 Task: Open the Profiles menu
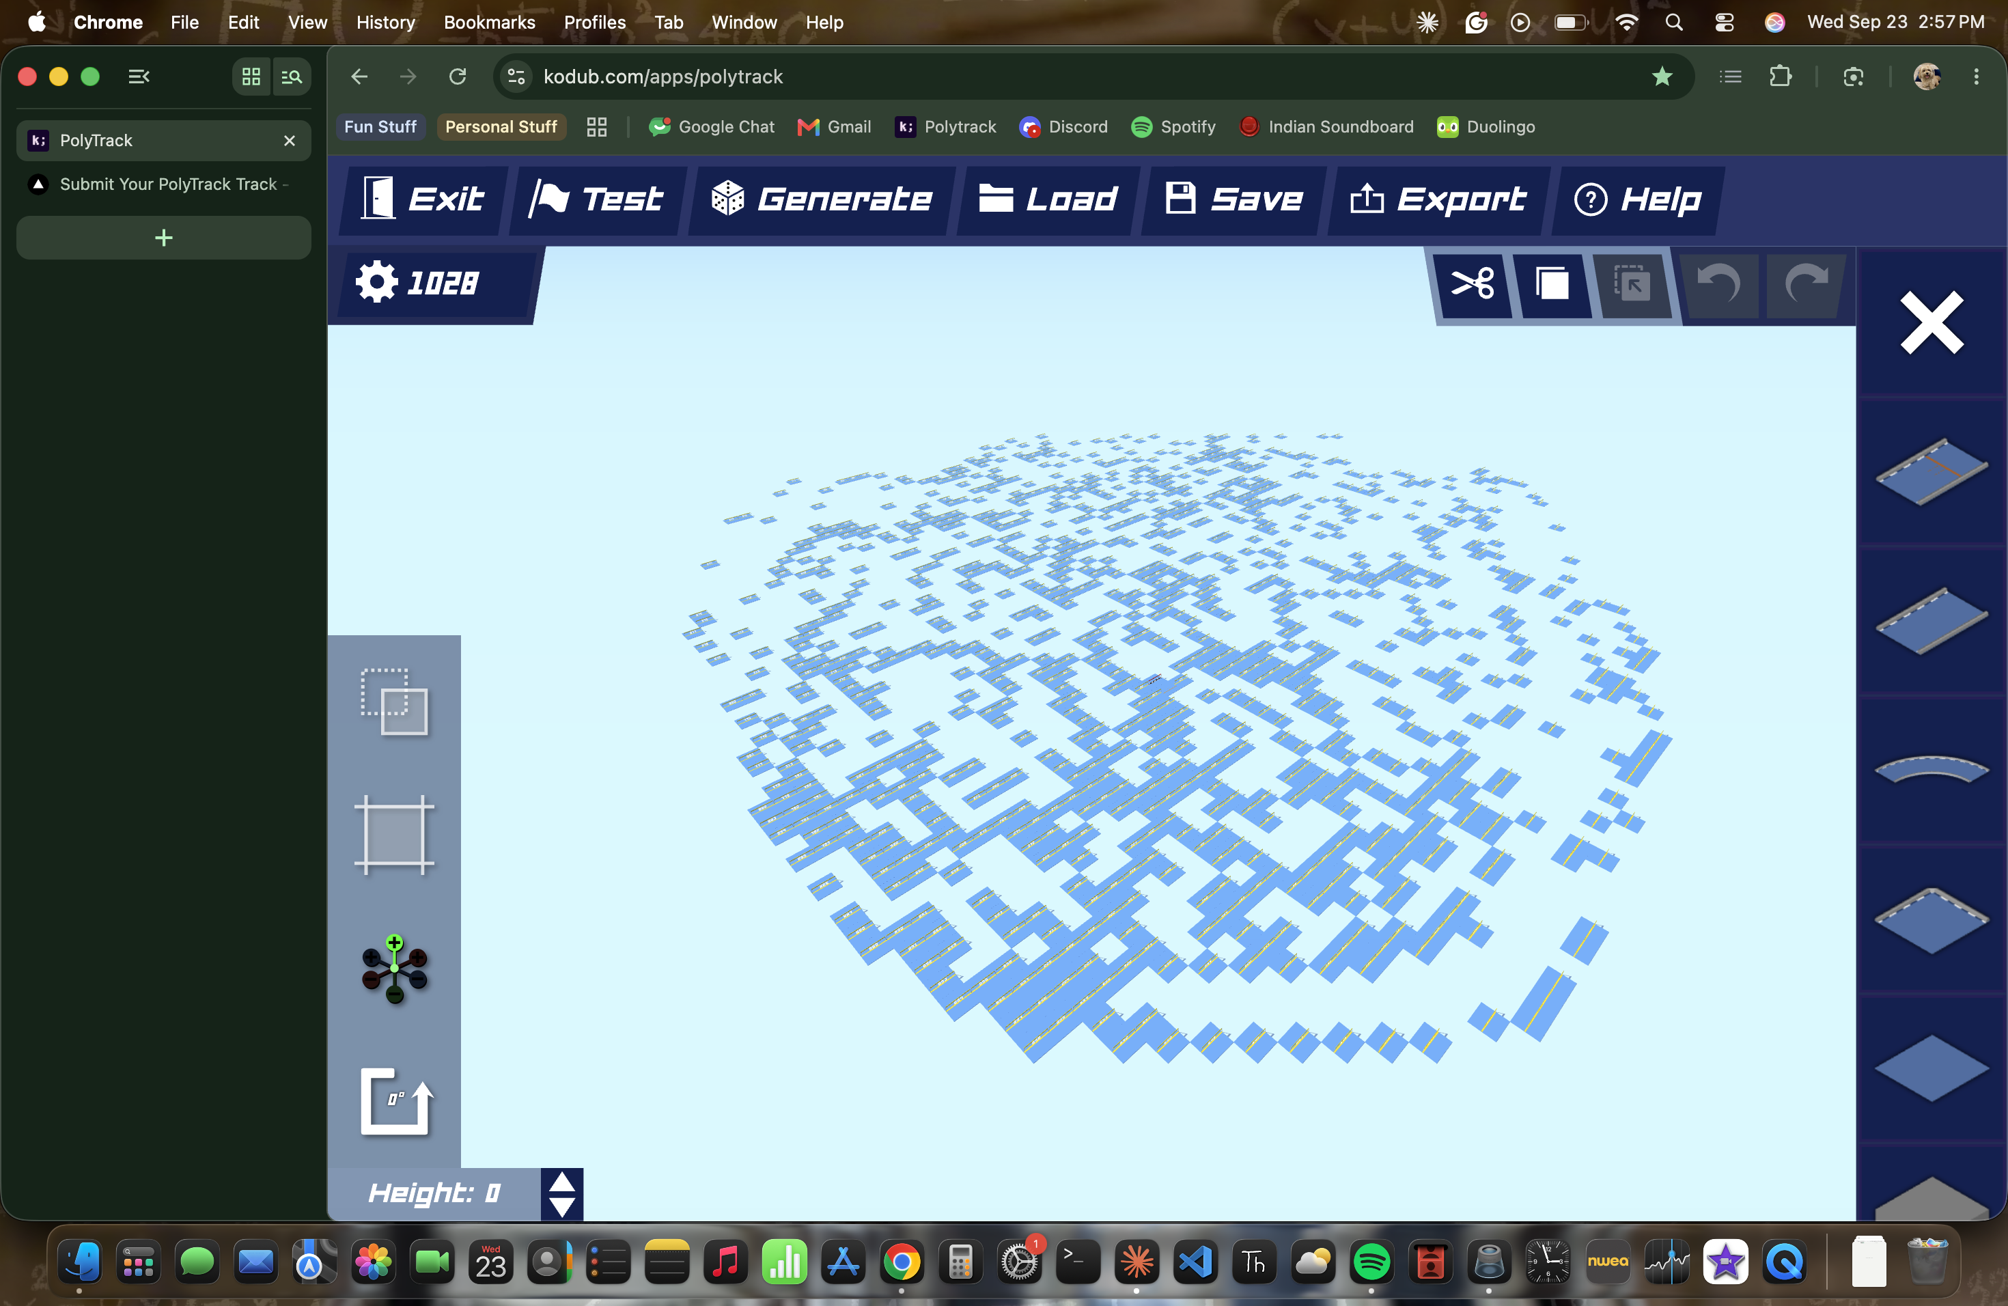coord(595,22)
